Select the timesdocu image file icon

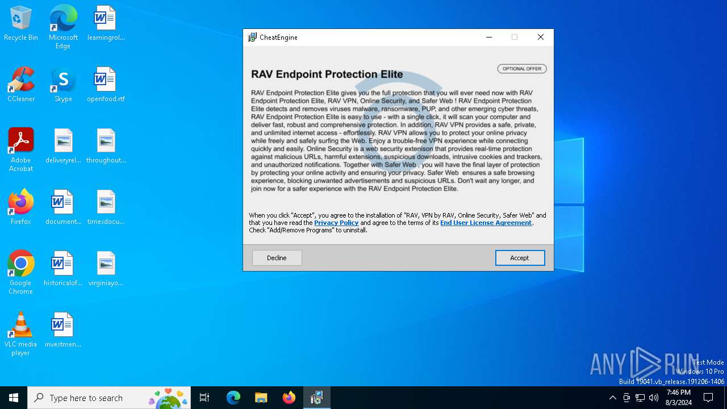tap(106, 208)
